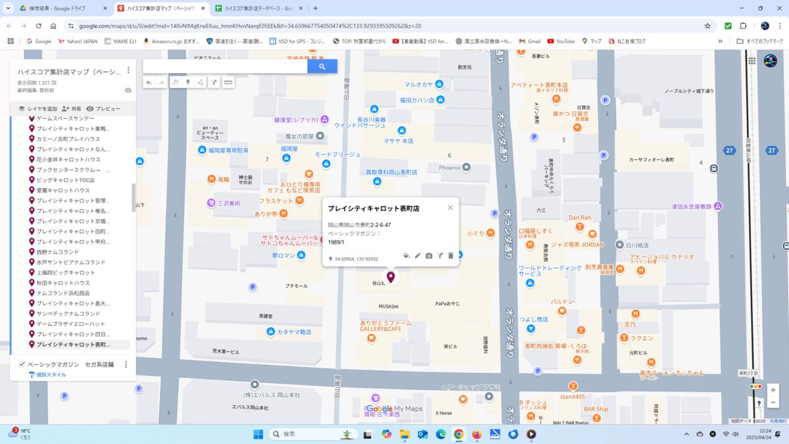789x444 pixels.
Task: Open the Google account avatar
Action: 770,61
